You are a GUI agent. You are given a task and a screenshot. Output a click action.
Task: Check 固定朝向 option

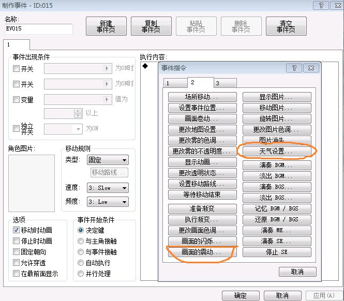pos(16,252)
